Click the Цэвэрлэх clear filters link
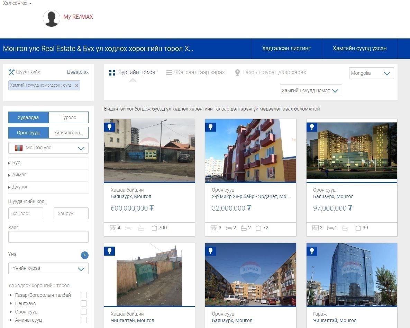This screenshot has width=410, height=328. click(78, 72)
